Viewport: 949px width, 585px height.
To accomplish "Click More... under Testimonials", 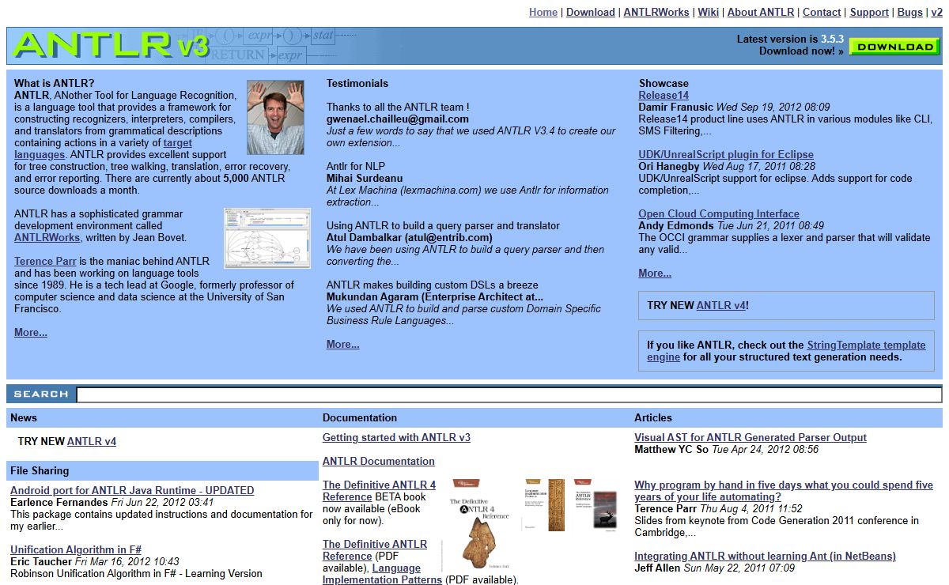I will point(343,344).
